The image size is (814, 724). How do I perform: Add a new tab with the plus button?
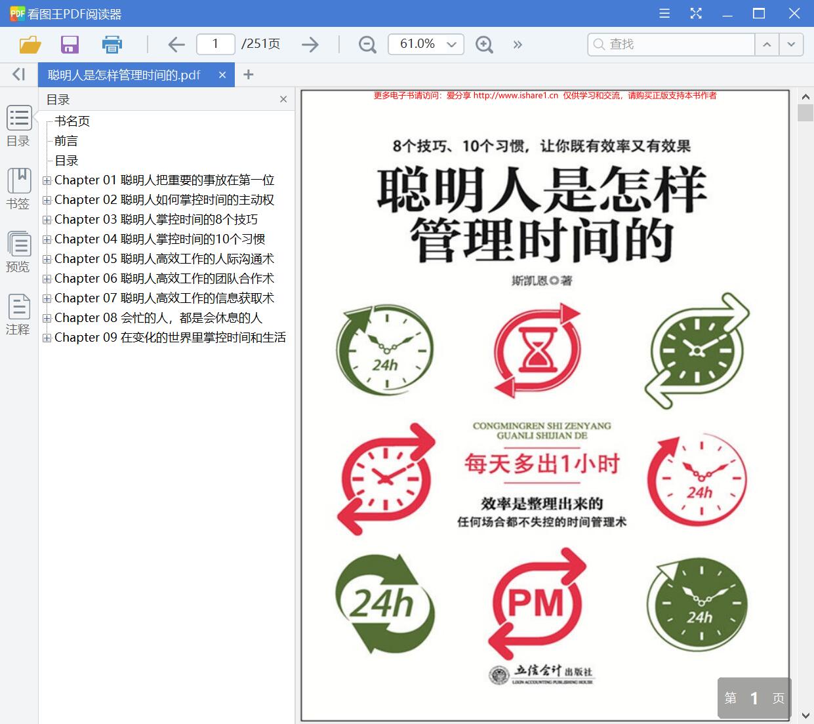[248, 75]
